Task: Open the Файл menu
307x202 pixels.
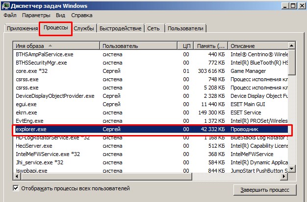Action: point(10,15)
